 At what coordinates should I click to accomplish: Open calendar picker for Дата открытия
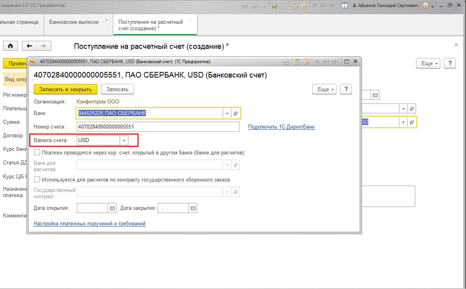[x=112, y=208]
